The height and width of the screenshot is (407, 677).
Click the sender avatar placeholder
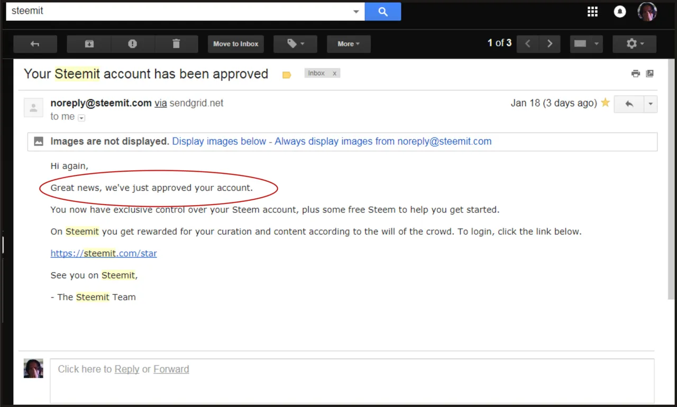[x=33, y=108]
